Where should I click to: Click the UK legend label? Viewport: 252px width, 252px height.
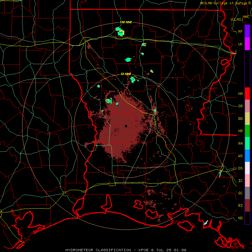240,44
